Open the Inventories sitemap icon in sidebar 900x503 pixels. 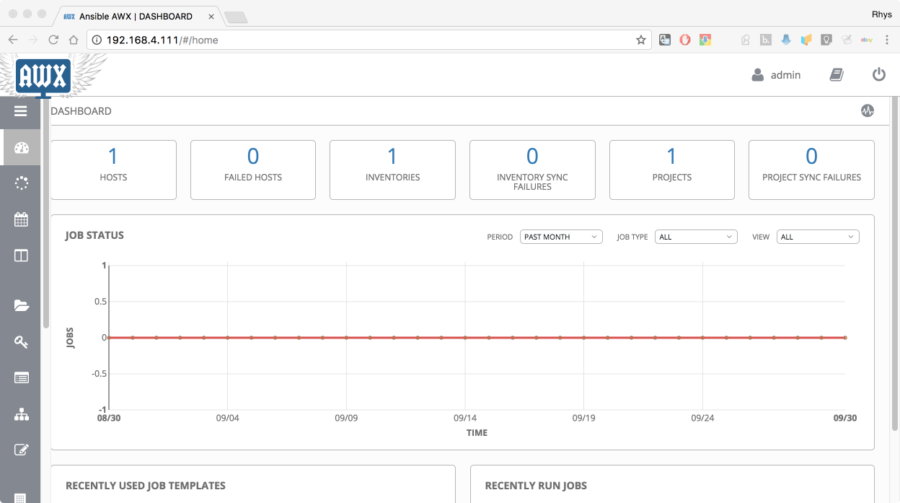21,414
